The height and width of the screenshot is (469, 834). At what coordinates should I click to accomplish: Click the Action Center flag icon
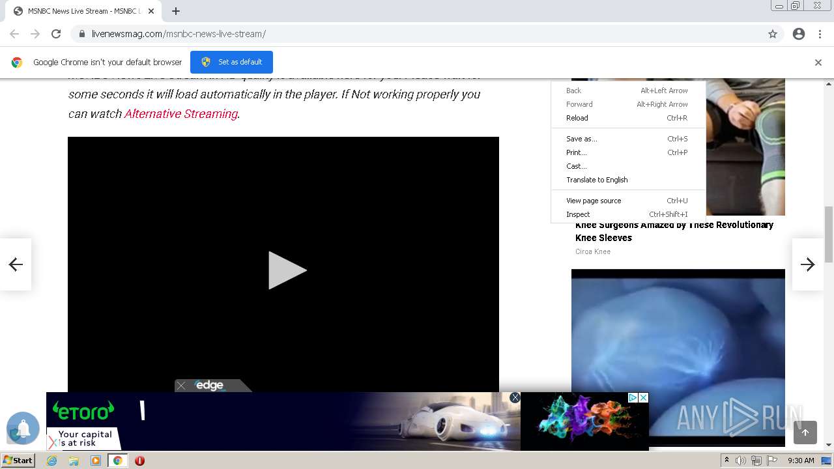point(772,461)
